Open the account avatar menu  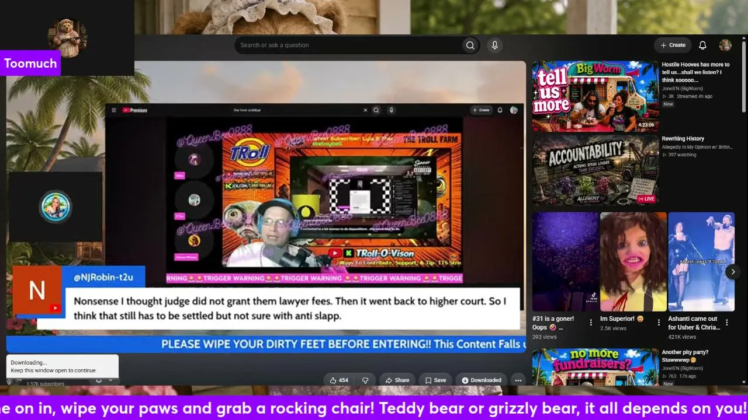coord(725,45)
